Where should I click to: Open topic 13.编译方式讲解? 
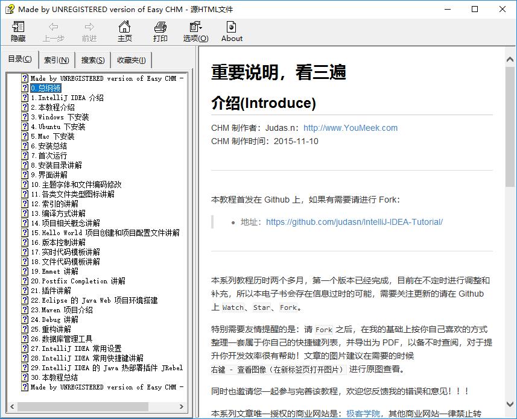coord(58,213)
